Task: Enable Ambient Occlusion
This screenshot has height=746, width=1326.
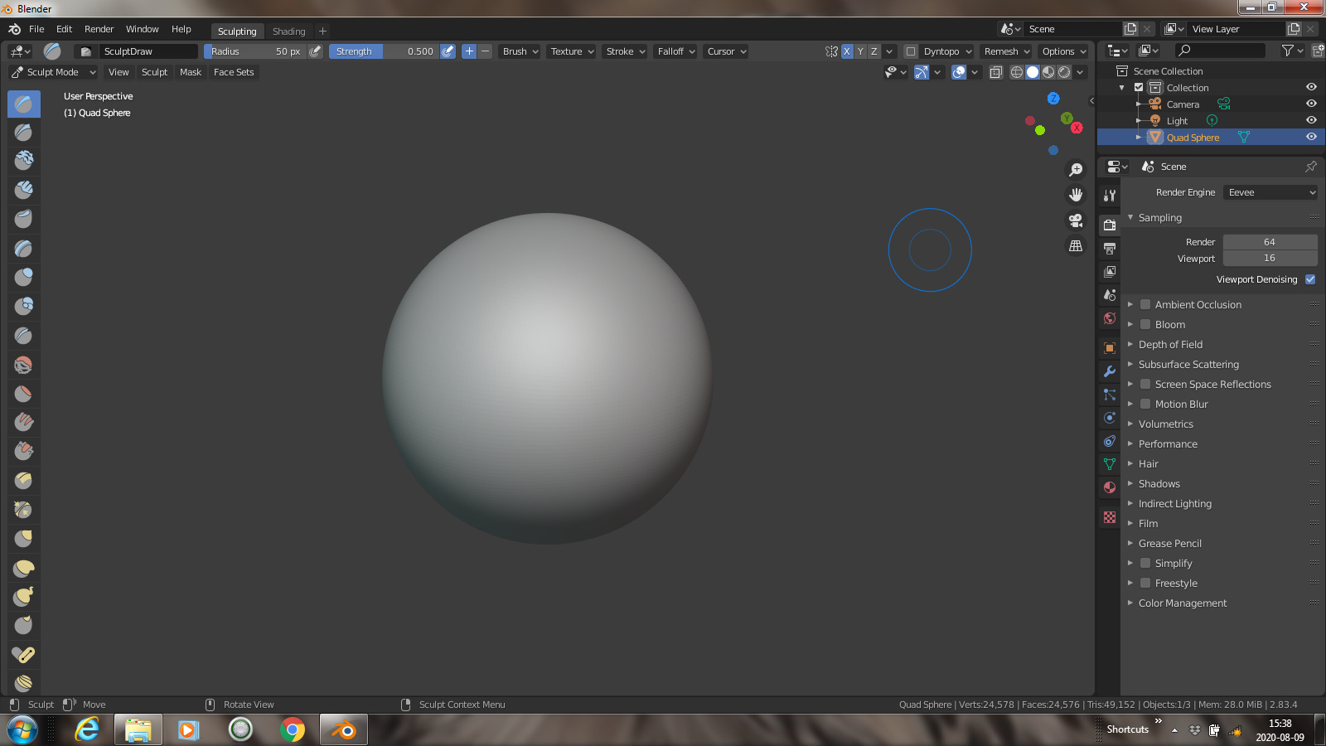Action: 1145,304
